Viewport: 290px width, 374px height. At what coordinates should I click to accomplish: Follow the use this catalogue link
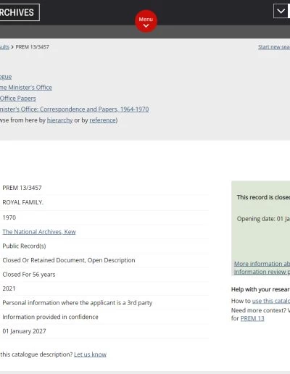(271, 301)
